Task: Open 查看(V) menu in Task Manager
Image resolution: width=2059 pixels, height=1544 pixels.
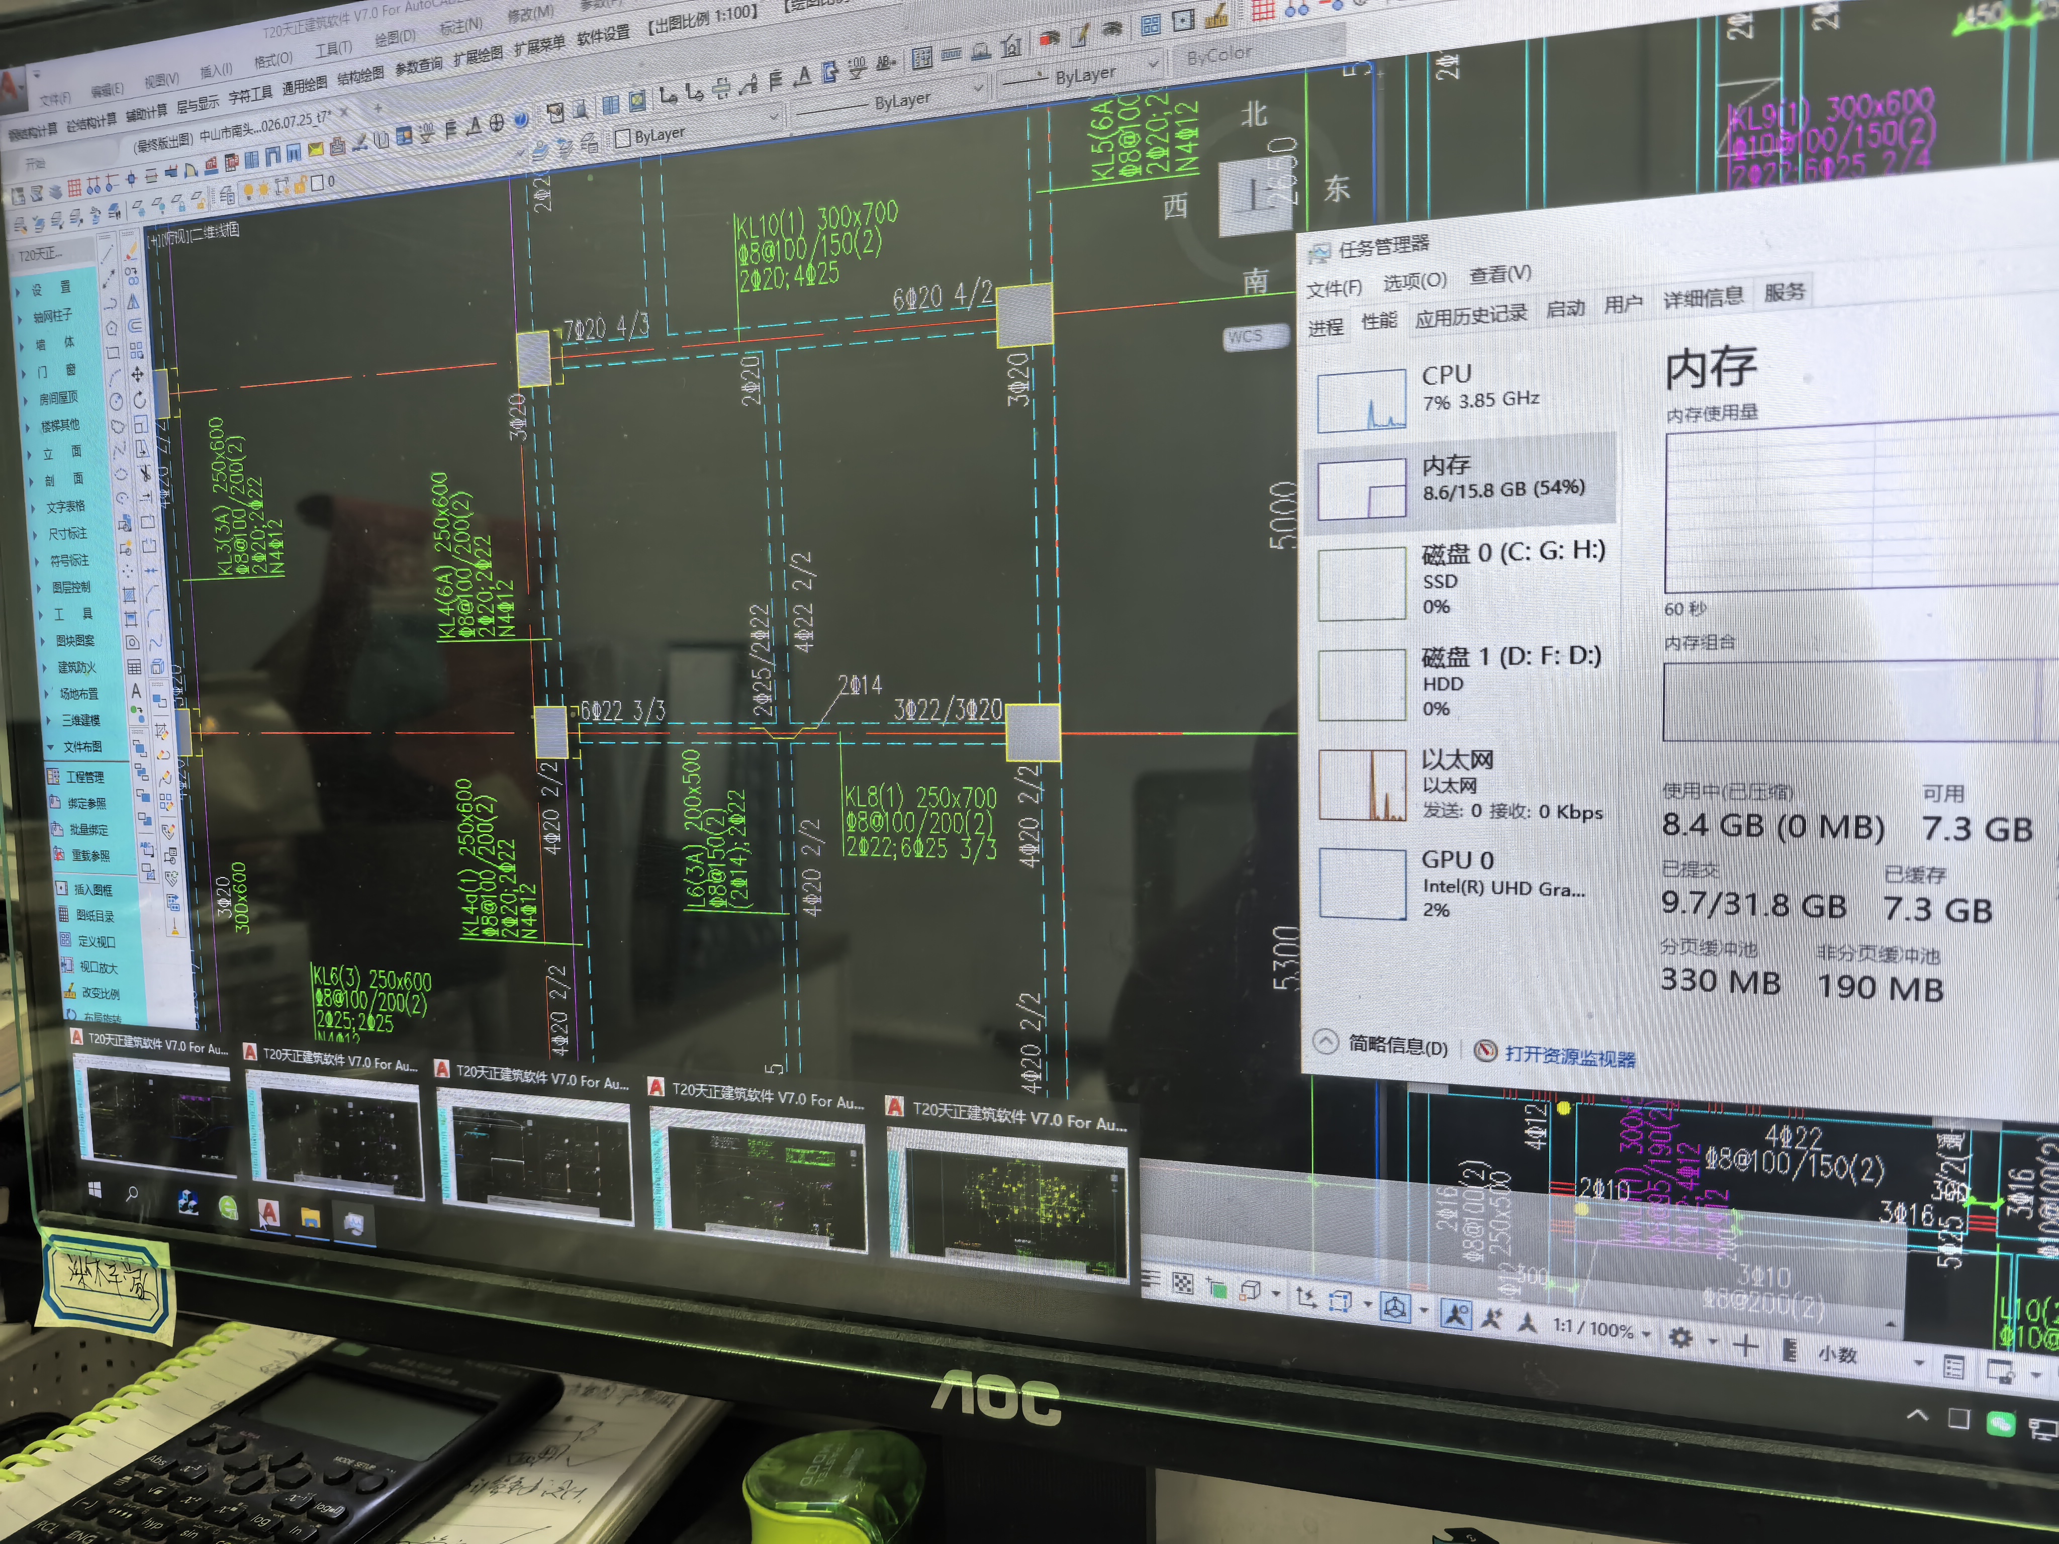Action: [1500, 274]
